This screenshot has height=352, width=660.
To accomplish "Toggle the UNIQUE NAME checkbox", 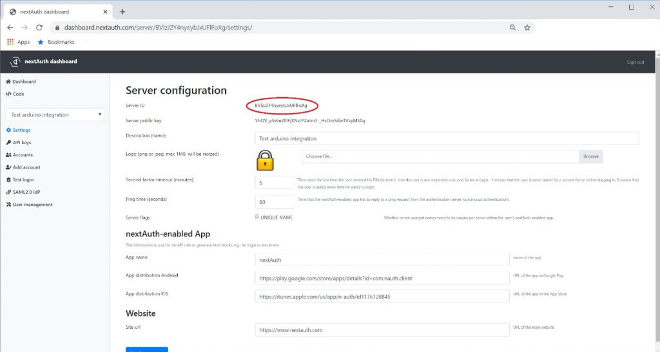I will (x=257, y=217).
